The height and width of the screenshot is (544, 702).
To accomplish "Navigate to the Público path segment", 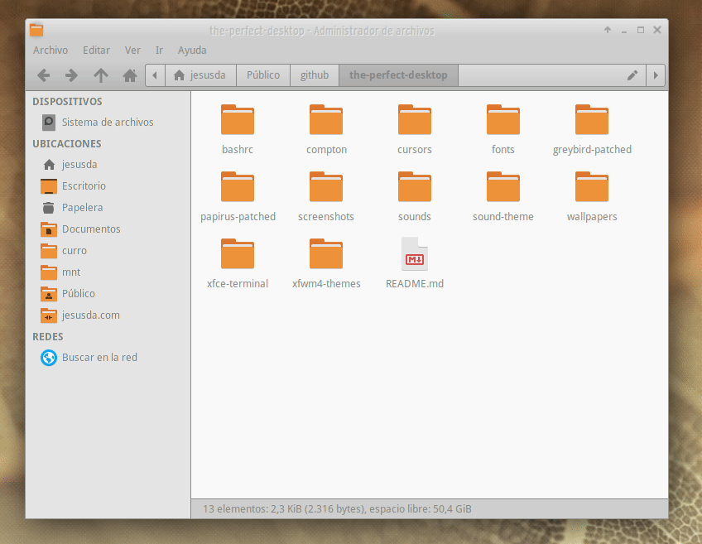I will point(263,75).
